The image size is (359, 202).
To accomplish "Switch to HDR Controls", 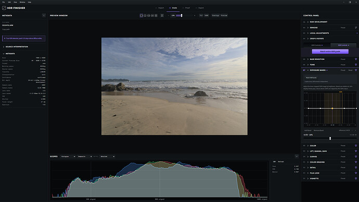I will (317, 45).
